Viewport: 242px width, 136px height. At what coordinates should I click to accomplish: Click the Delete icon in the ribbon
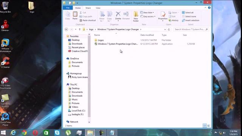click(118, 14)
